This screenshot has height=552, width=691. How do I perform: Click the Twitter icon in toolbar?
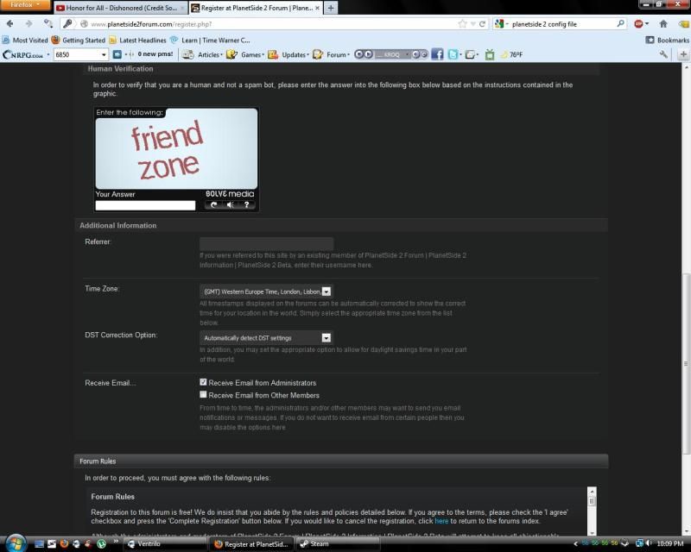pyautogui.click(x=453, y=54)
